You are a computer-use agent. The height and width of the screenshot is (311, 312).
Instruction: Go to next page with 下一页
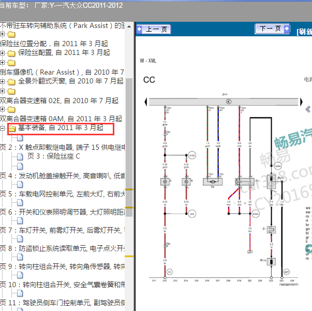pyautogui.click(x=272, y=29)
